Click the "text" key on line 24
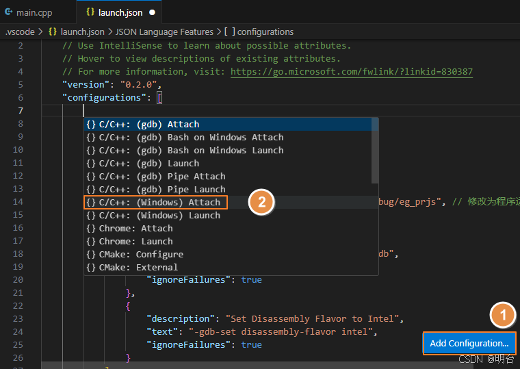This screenshot has height=369, width=520. (162, 331)
